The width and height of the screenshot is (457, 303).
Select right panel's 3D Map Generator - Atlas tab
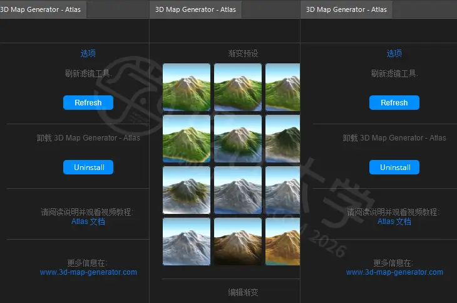346,9
